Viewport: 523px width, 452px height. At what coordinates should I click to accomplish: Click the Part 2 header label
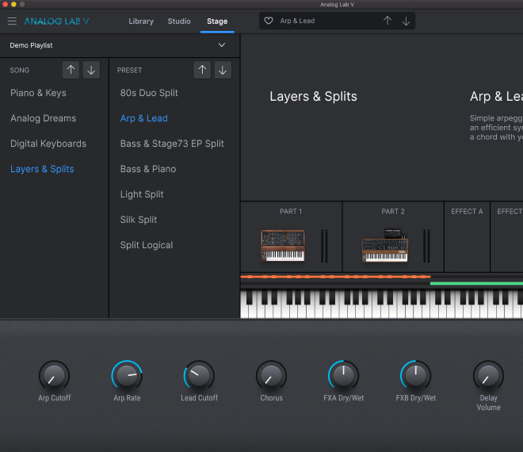click(x=393, y=211)
